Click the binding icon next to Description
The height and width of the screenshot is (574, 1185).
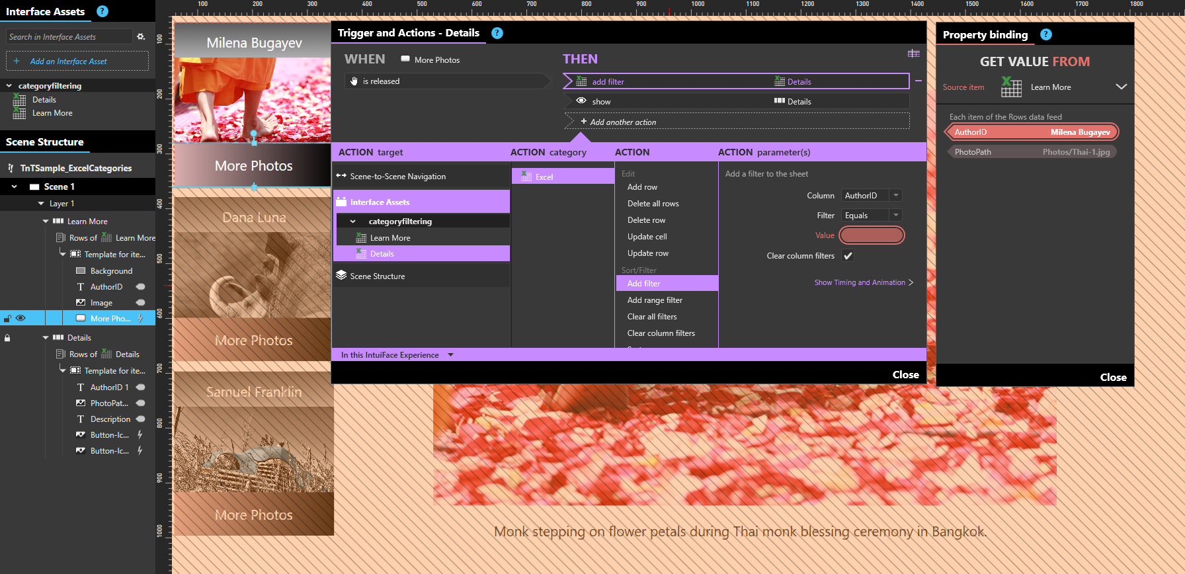coord(140,419)
